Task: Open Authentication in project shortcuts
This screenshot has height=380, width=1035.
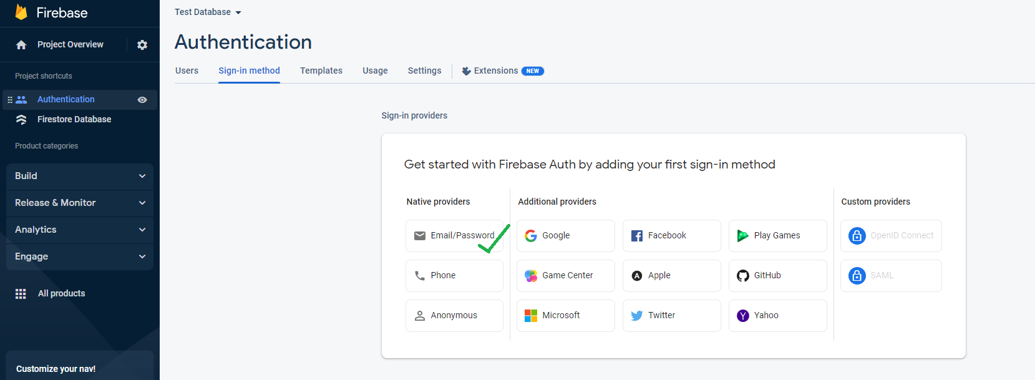Action: point(66,99)
